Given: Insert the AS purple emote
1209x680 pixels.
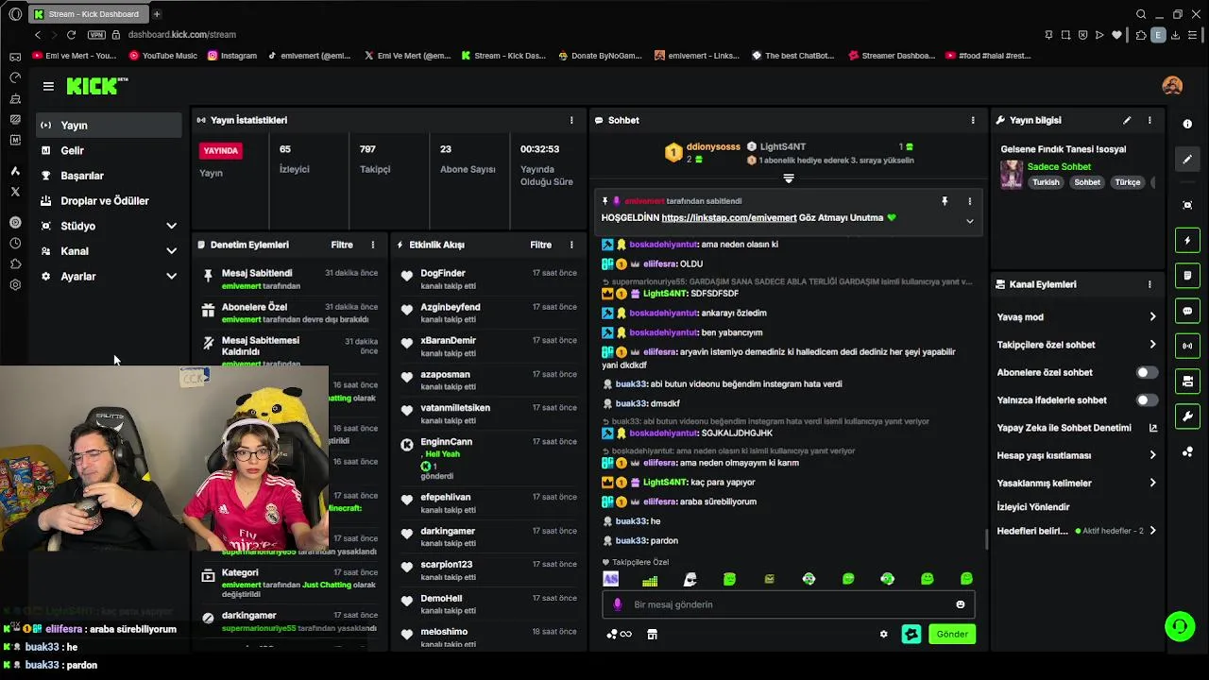Looking at the screenshot, I should click(611, 579).
